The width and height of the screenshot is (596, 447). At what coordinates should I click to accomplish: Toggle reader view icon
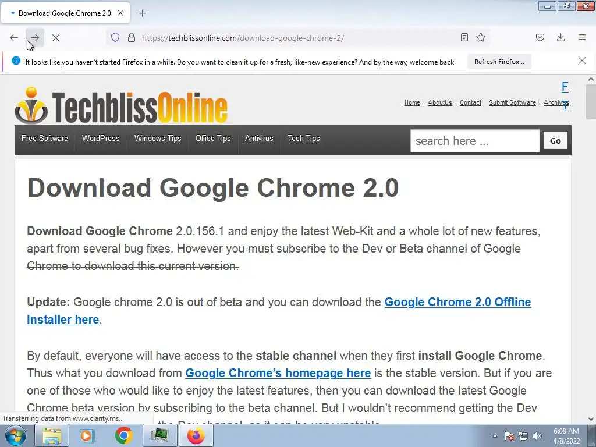pos(464,38)
